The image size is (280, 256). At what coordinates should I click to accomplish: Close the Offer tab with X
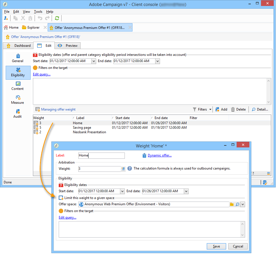130,27
